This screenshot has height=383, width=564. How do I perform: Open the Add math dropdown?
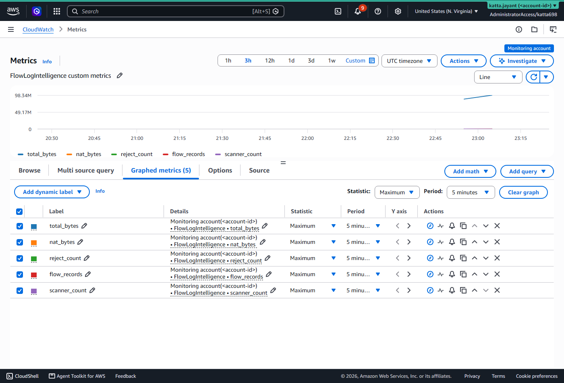pos(470,171)
